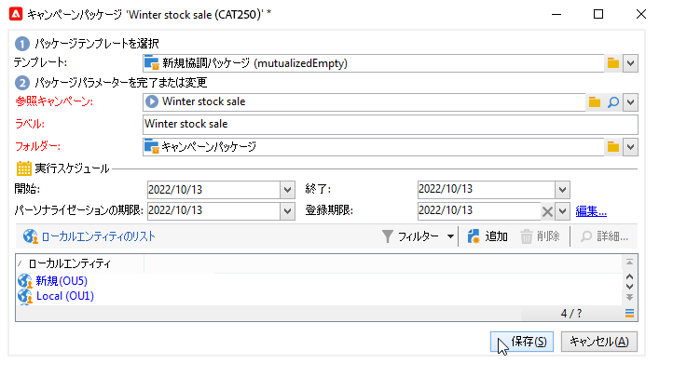673x377 pixels.
Task: Expand the フォルダー dropdown arrow
Action: pyautogui.click(x=630, y=146)
